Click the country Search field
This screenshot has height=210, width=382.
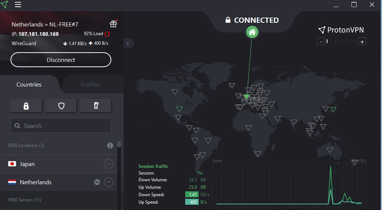click(x=61, y=126)
